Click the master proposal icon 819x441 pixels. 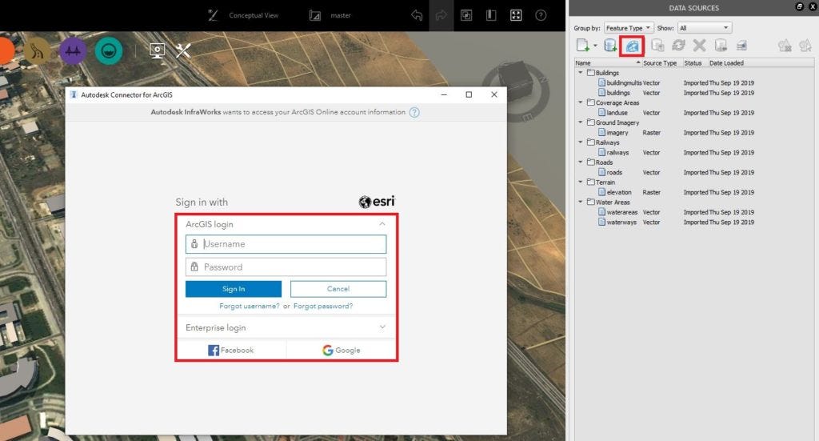[314, 15]
